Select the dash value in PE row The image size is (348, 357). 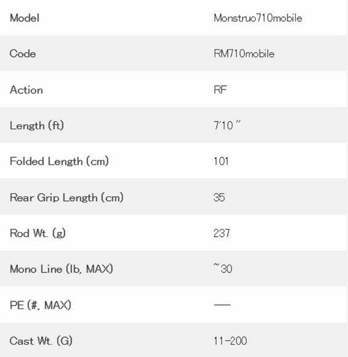point(222,305)
